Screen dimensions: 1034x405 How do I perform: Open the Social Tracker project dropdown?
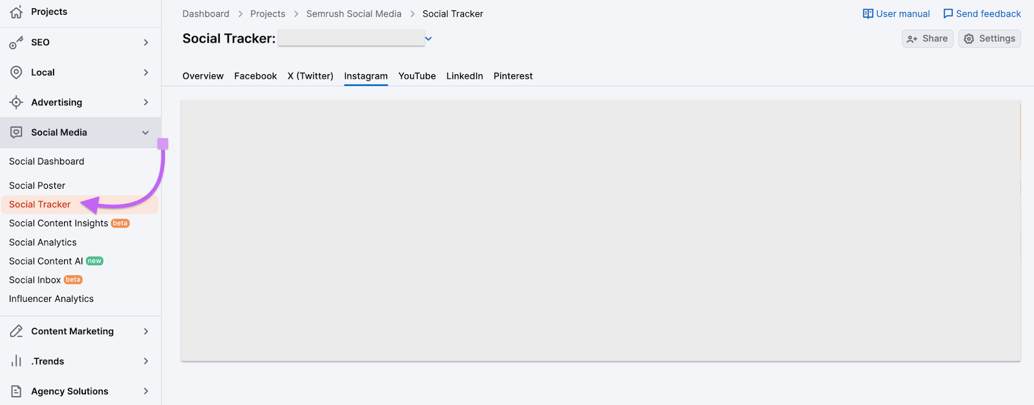pyautogui.click(x=428, y=39)
